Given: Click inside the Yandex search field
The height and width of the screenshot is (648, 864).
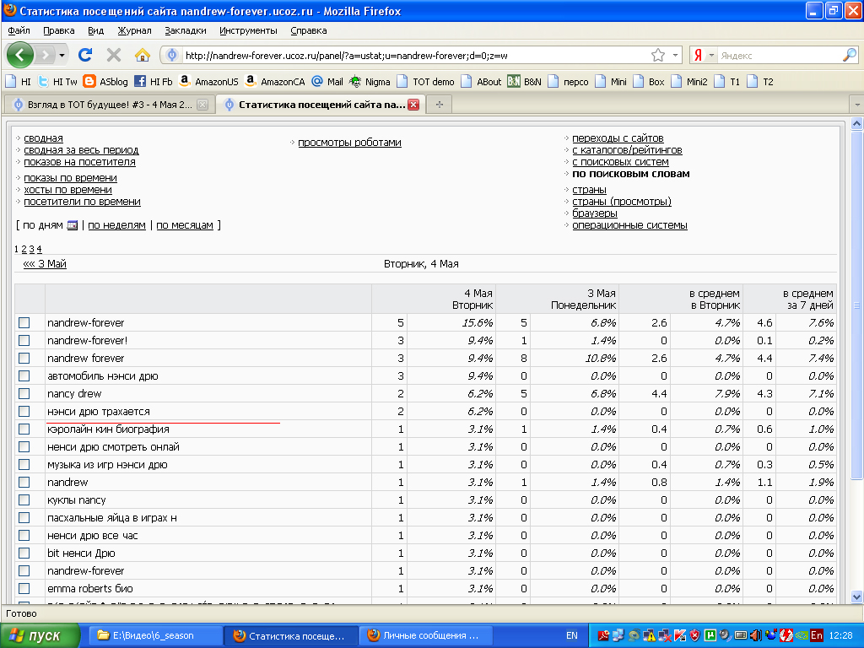Looking at the screenshot, I should [x=780, y=55].
